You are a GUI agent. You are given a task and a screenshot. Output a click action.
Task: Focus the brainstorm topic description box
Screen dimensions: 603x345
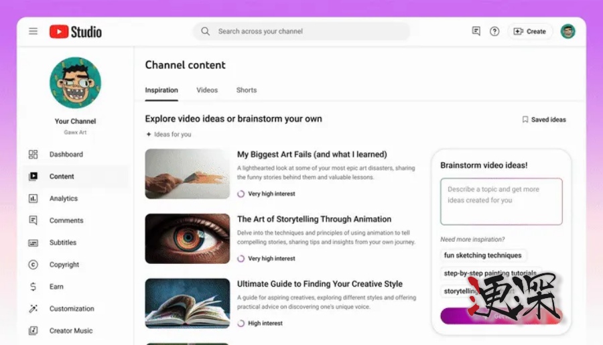[501, 201]
